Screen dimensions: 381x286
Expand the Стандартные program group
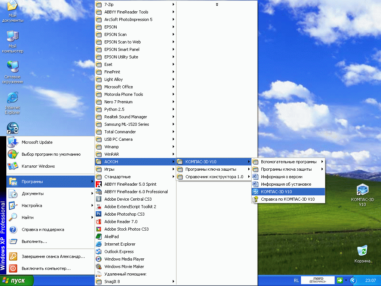(x=135, y=177)
